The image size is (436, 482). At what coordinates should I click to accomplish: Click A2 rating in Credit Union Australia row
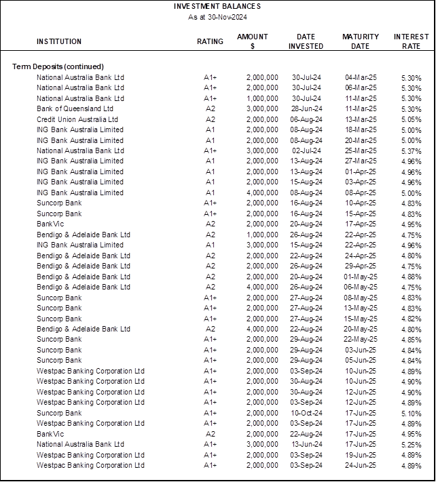pyautogui.click(x=211, y=119)
